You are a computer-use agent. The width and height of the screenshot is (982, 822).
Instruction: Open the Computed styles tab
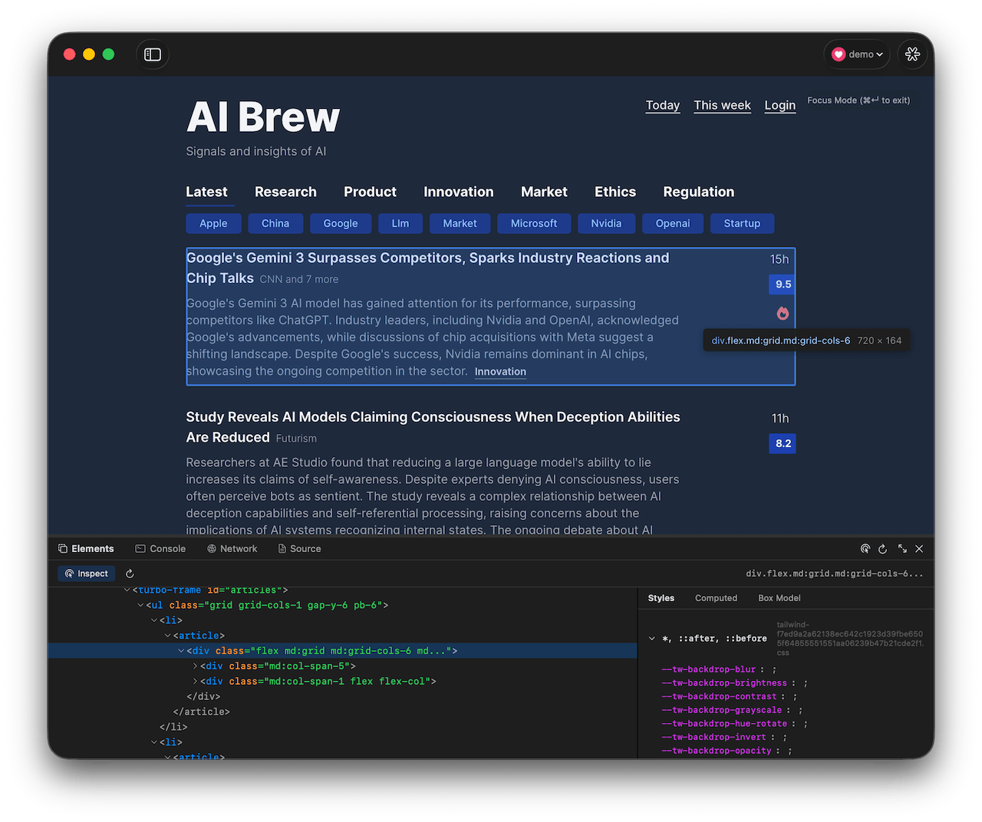click(x=716, y=597)
